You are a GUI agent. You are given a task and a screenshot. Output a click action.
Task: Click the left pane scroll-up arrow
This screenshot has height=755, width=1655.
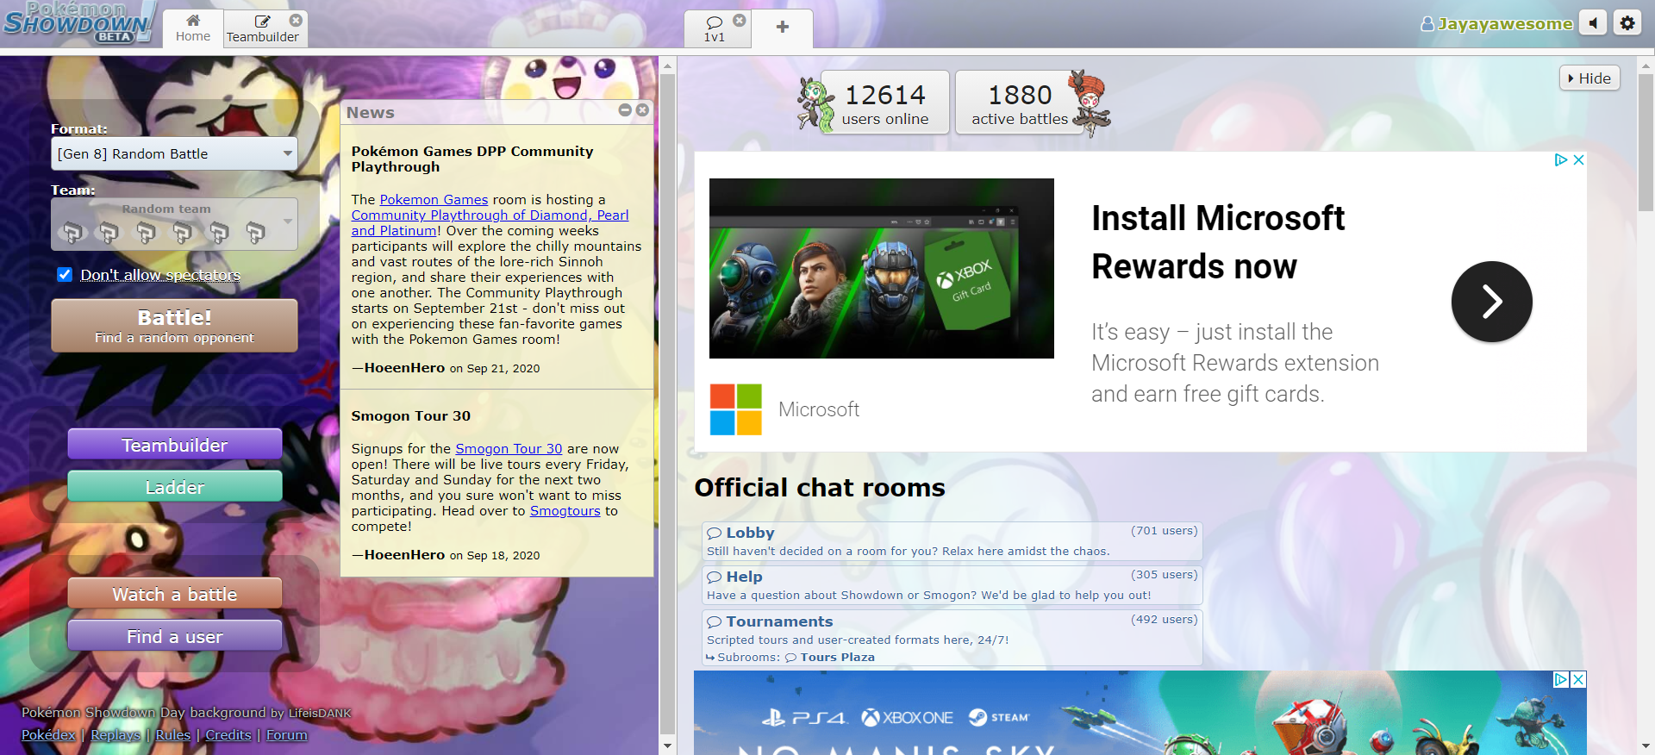coord(667,65)
